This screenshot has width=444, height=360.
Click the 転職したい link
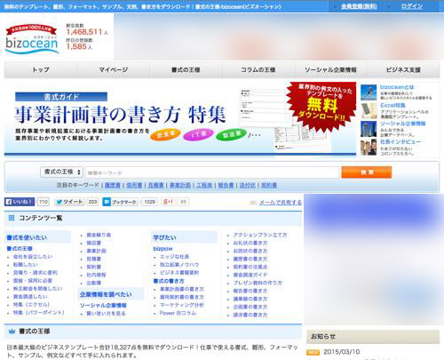tap(26, 265)
